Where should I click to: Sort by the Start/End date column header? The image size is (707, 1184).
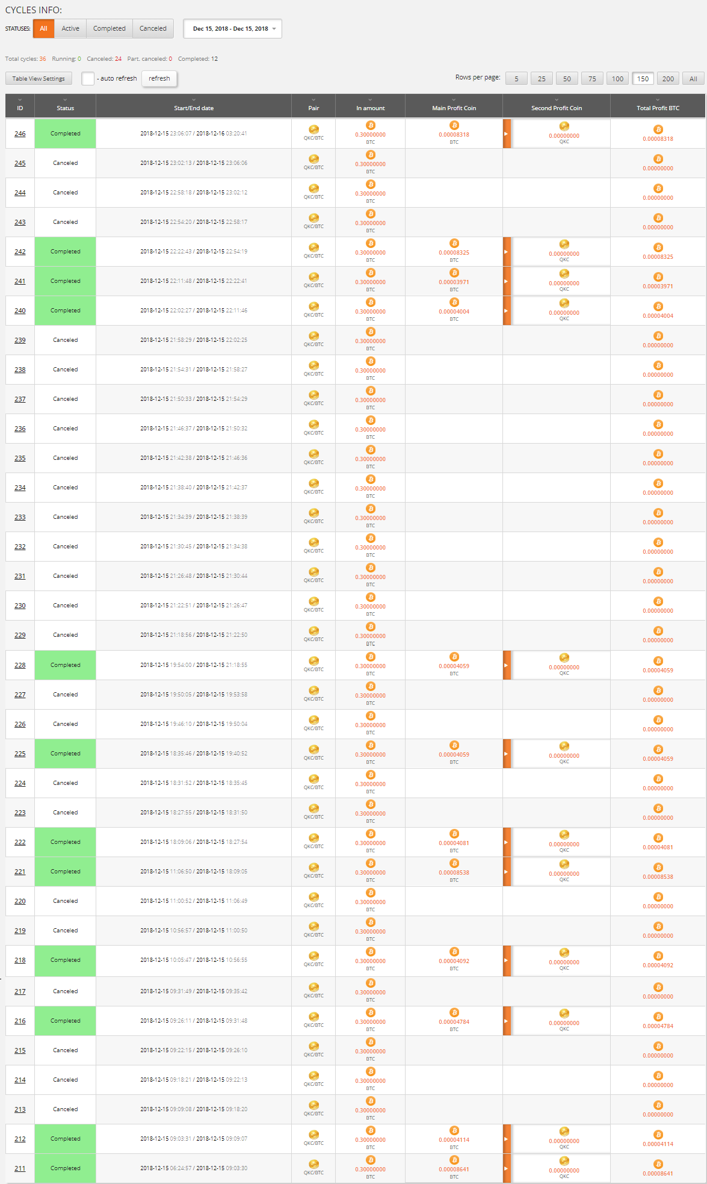pos(193,108)
